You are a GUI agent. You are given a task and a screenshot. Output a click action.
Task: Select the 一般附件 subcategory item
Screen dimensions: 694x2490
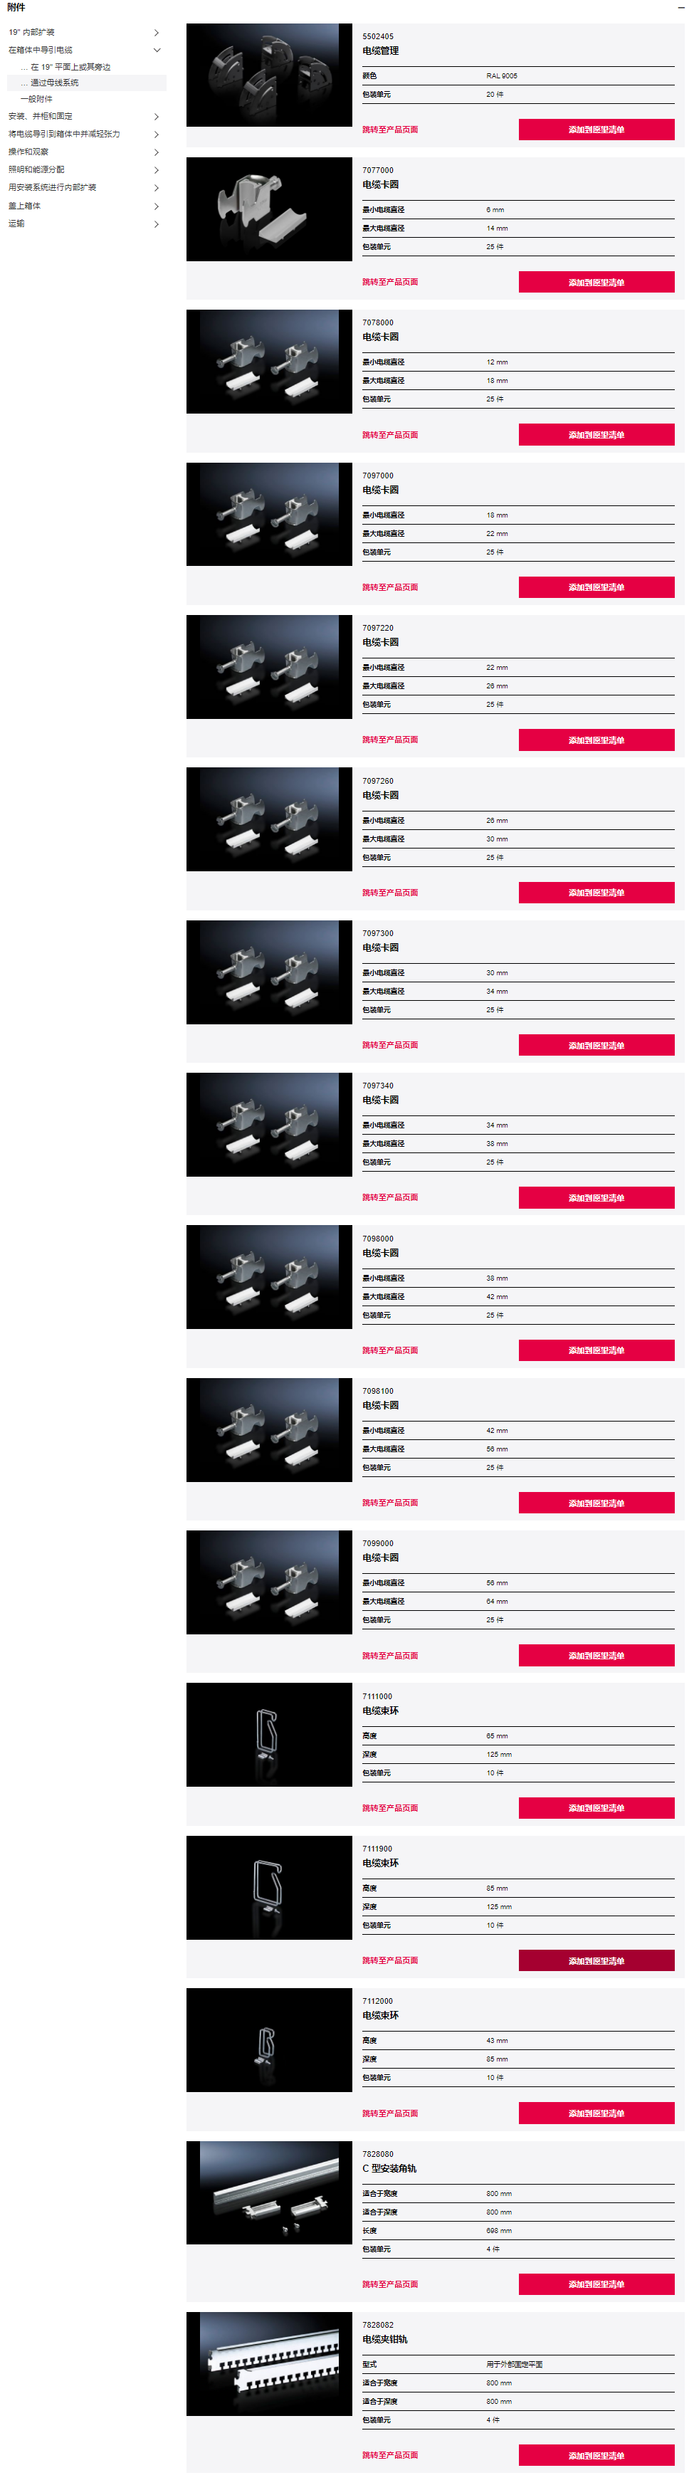click(37, 100)
